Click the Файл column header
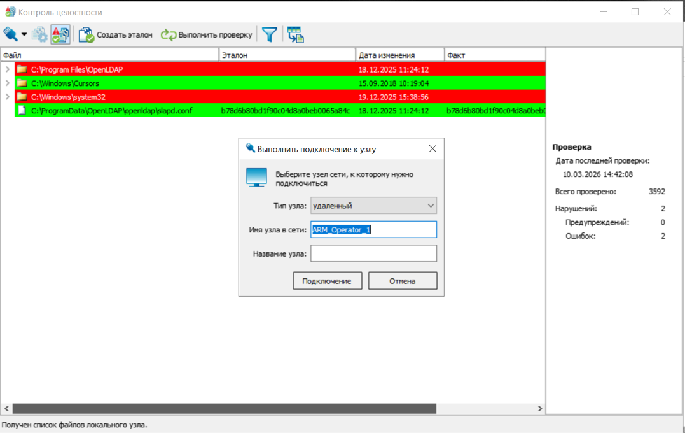 point(109,55)
